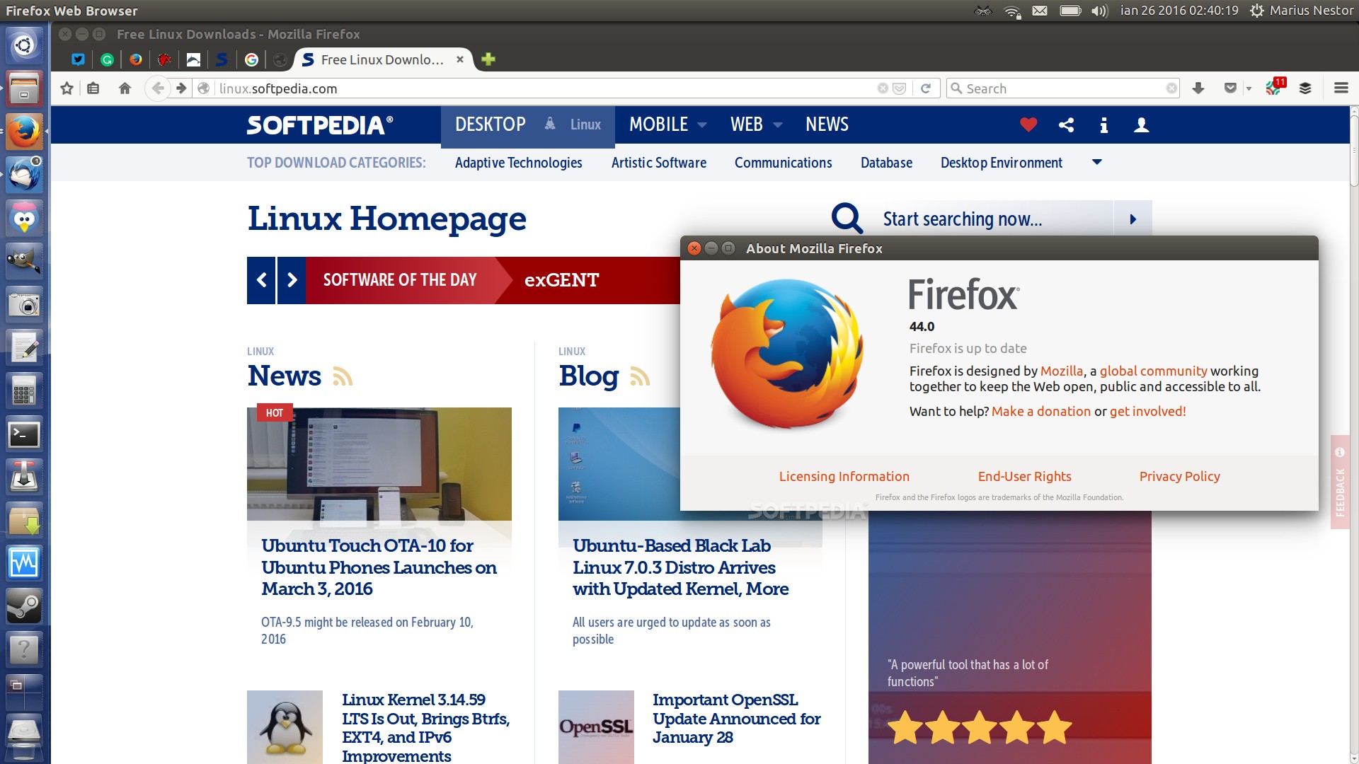Click the Firefox share icon in About dialog

(1067, 125)
